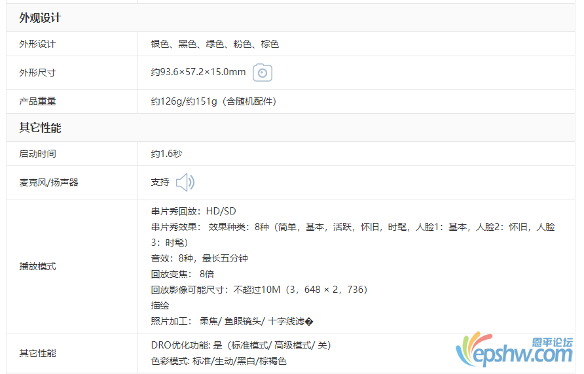Click the value 约93.6×57.2×15.0mm
Viewport: 584px width, 374px height.
[x=198, y=72]
